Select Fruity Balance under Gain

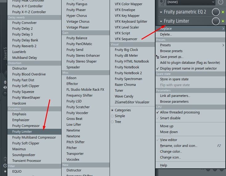click(86, 38)
